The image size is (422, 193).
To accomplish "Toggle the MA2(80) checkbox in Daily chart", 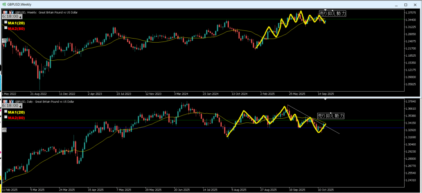I will [5, 116].
